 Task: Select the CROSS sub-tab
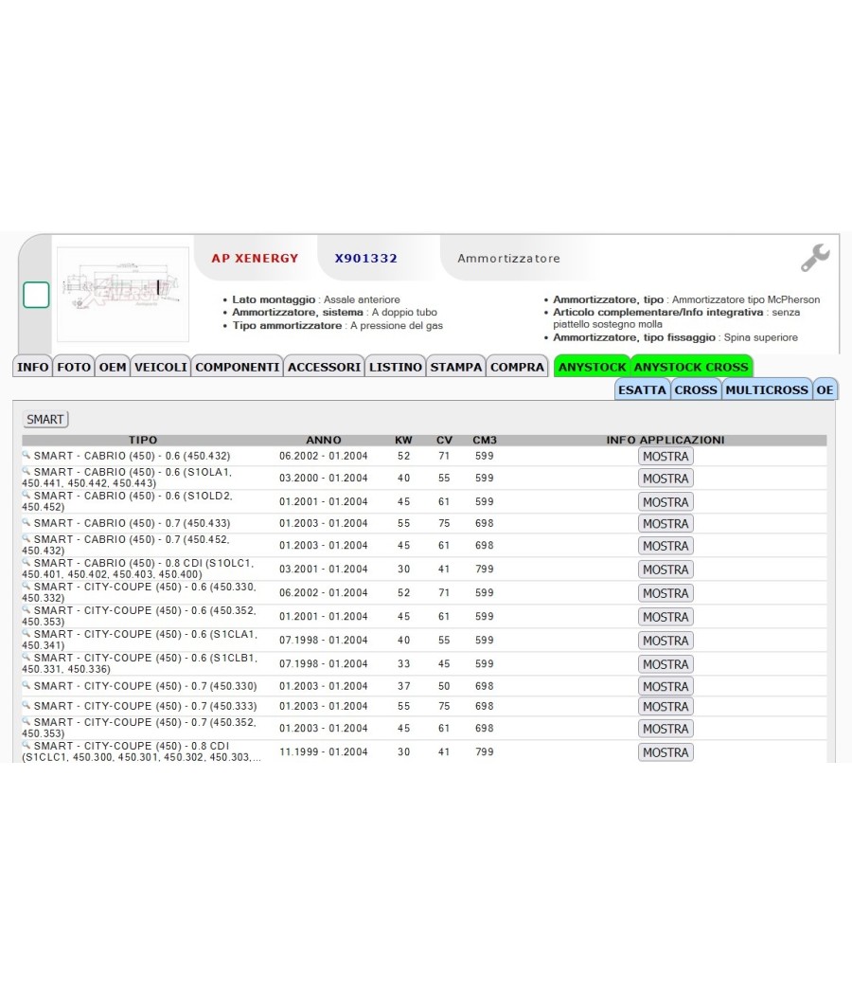tap(696, 389)
